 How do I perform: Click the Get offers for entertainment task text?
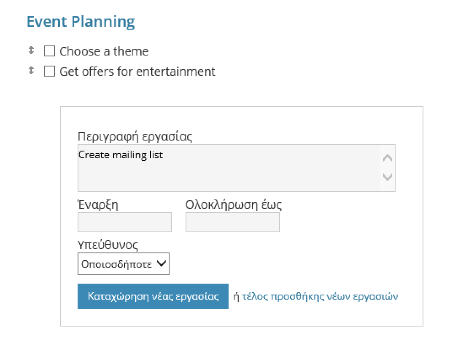[137, 72]
